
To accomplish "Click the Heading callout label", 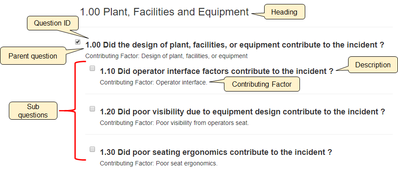I will click(x=284, y=12).
